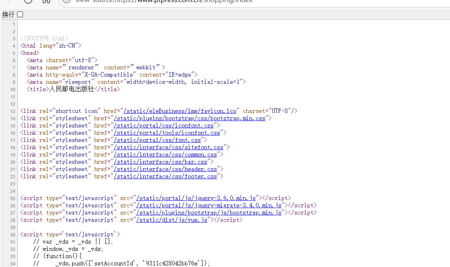Open the jquery-3.6.0.min.js link
This screenshot has height=267, width=450.
pyautogui.click(x=196, y=198)
